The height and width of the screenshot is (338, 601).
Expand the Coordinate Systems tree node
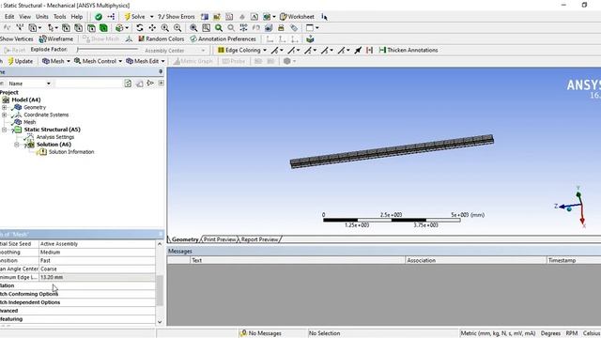[4, 115]
